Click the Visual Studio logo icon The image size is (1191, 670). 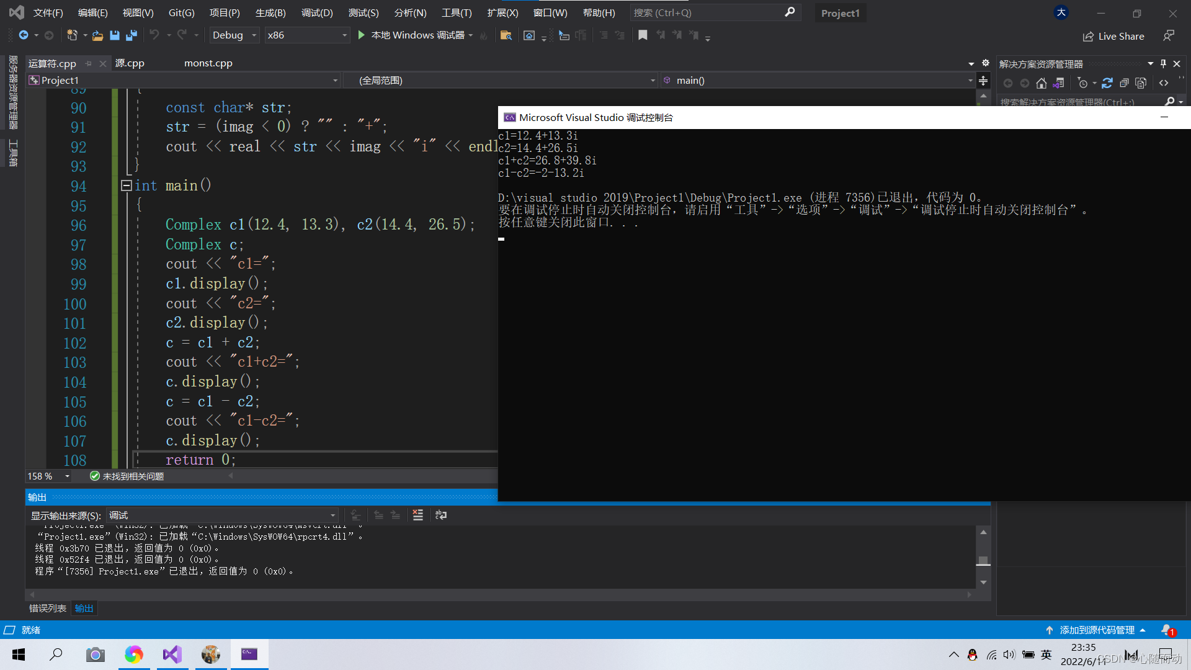tap(17, 12)
